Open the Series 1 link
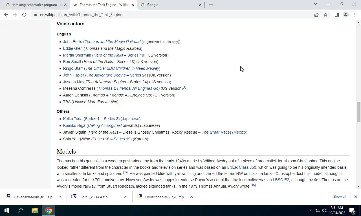The height and width of the screenshot is (216, 361). [x=92, y=119]
